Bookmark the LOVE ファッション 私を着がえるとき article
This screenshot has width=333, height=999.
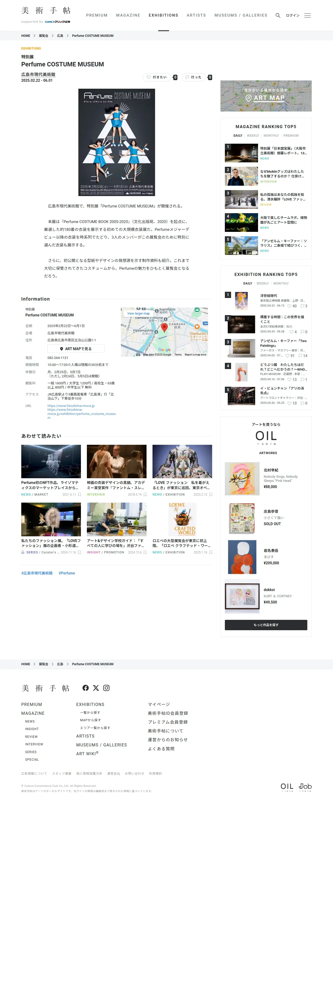[211, 495]
